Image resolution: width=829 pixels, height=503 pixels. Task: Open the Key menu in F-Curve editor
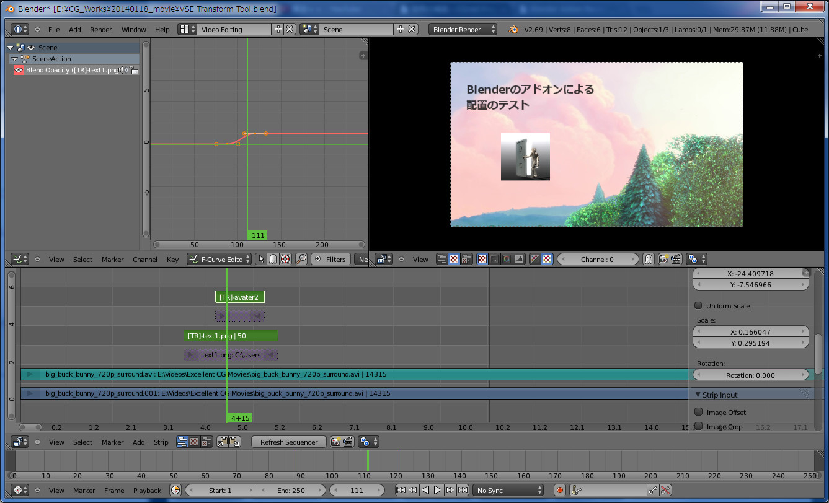[172, 260]
